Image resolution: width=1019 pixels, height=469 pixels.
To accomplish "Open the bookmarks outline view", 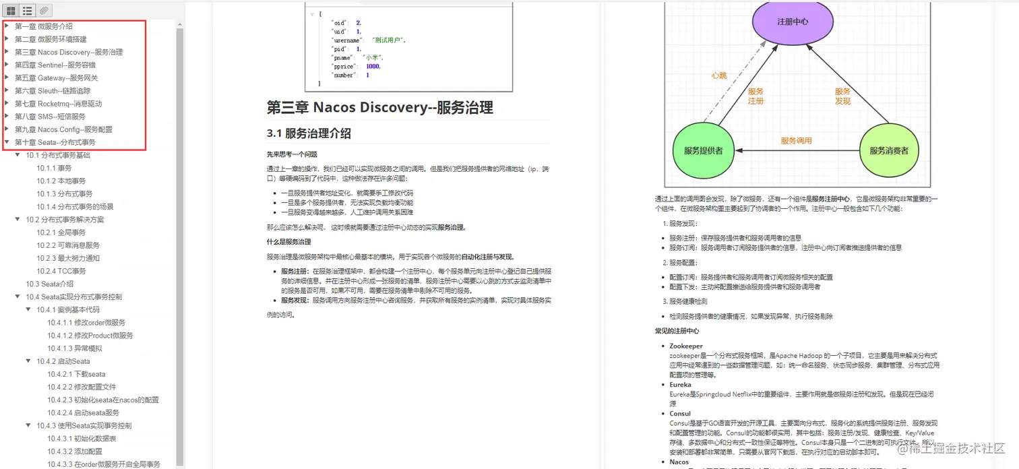I will (27, 10).
